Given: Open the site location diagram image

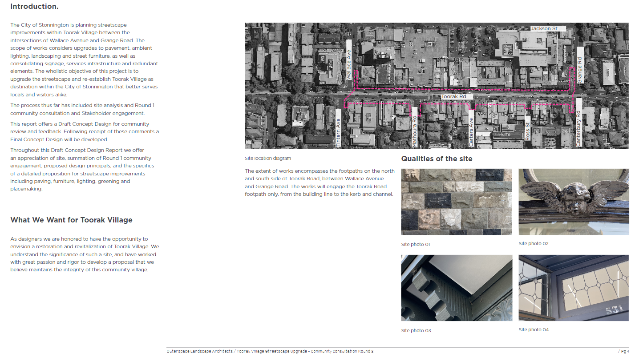Looking at the screenshot, I should pos(436,85).
